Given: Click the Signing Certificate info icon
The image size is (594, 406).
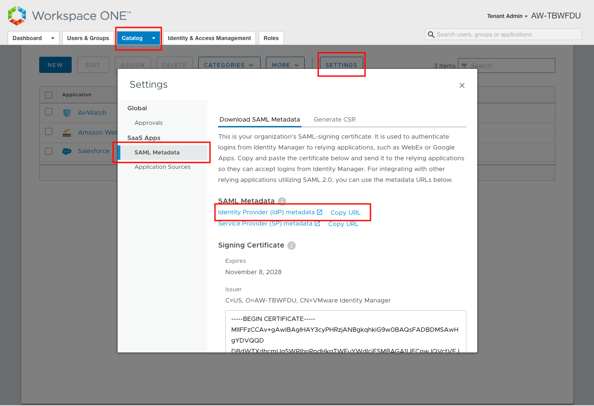Looking at the screenshot, I should coord(292,245).
